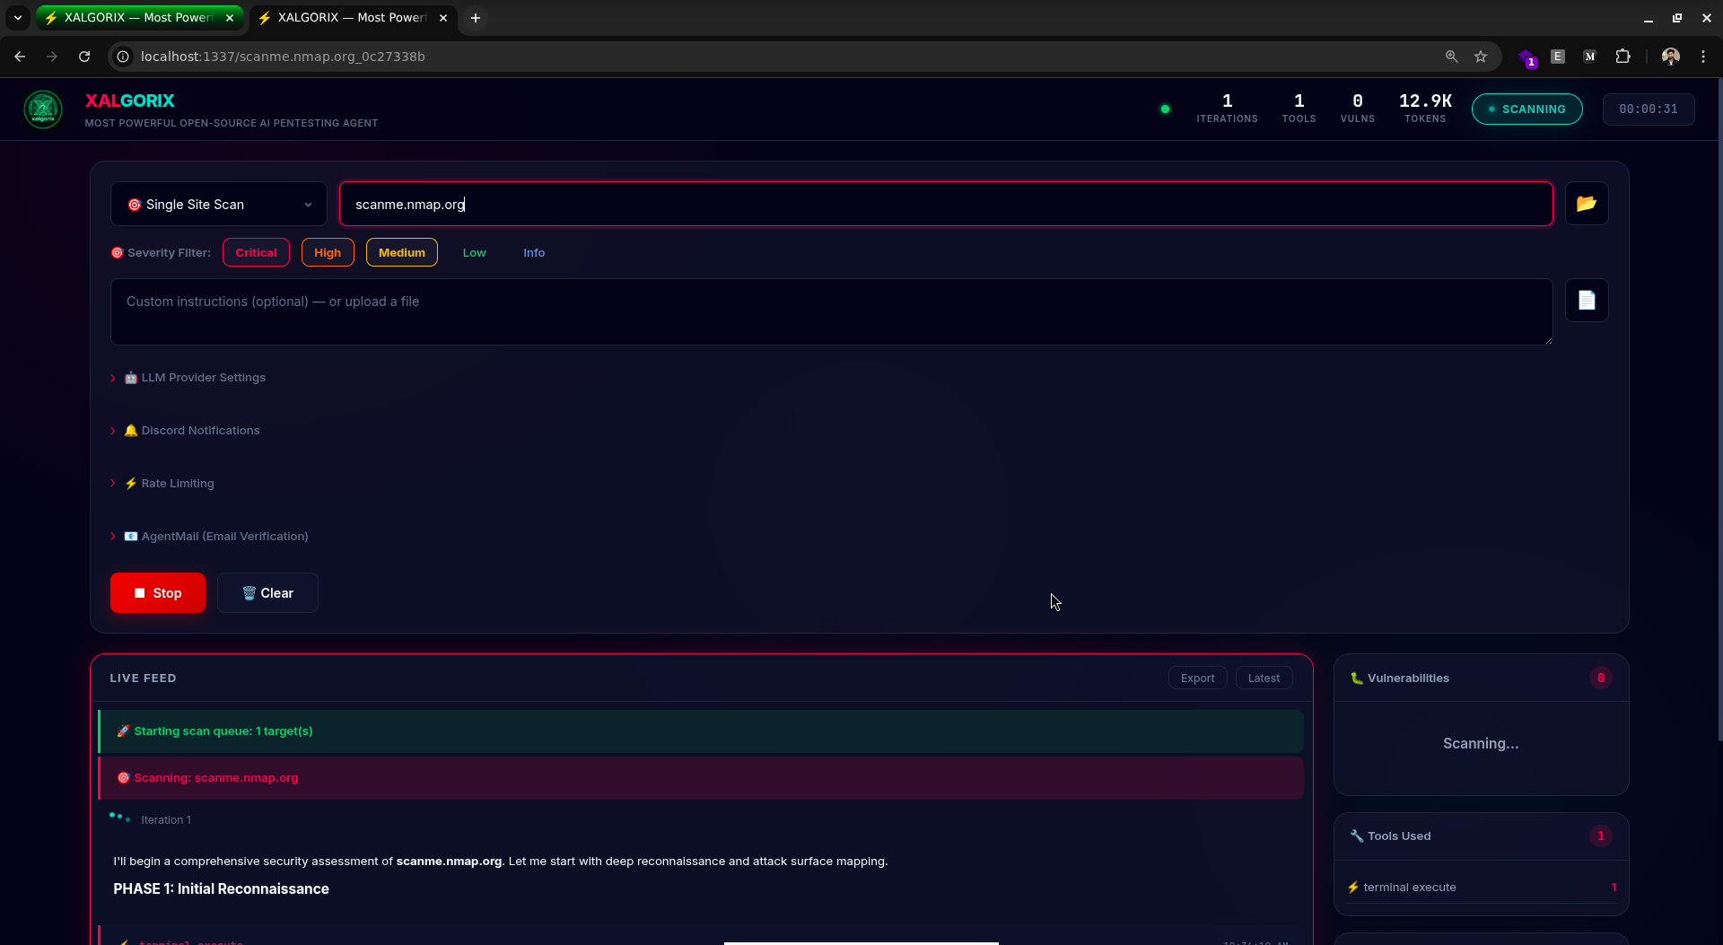Close the first XALGORIX tab
This screenshot has width=1723, height=945.
[230, 18]
